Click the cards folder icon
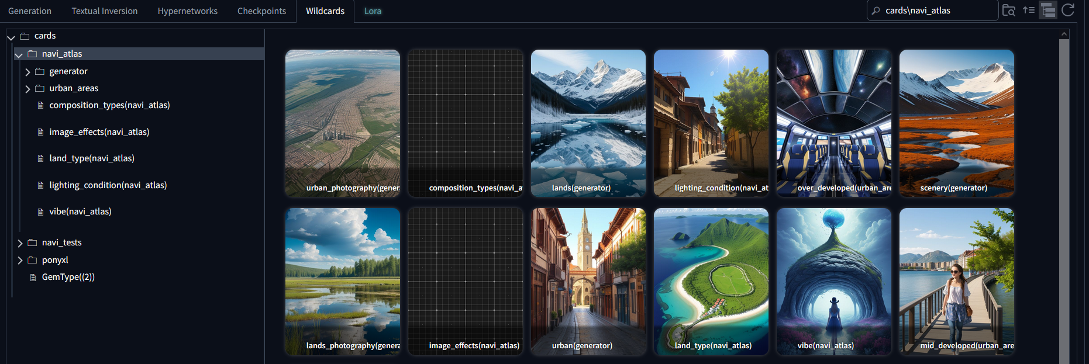This screenshot has width=1089, height=364. (x=25, y=36)
